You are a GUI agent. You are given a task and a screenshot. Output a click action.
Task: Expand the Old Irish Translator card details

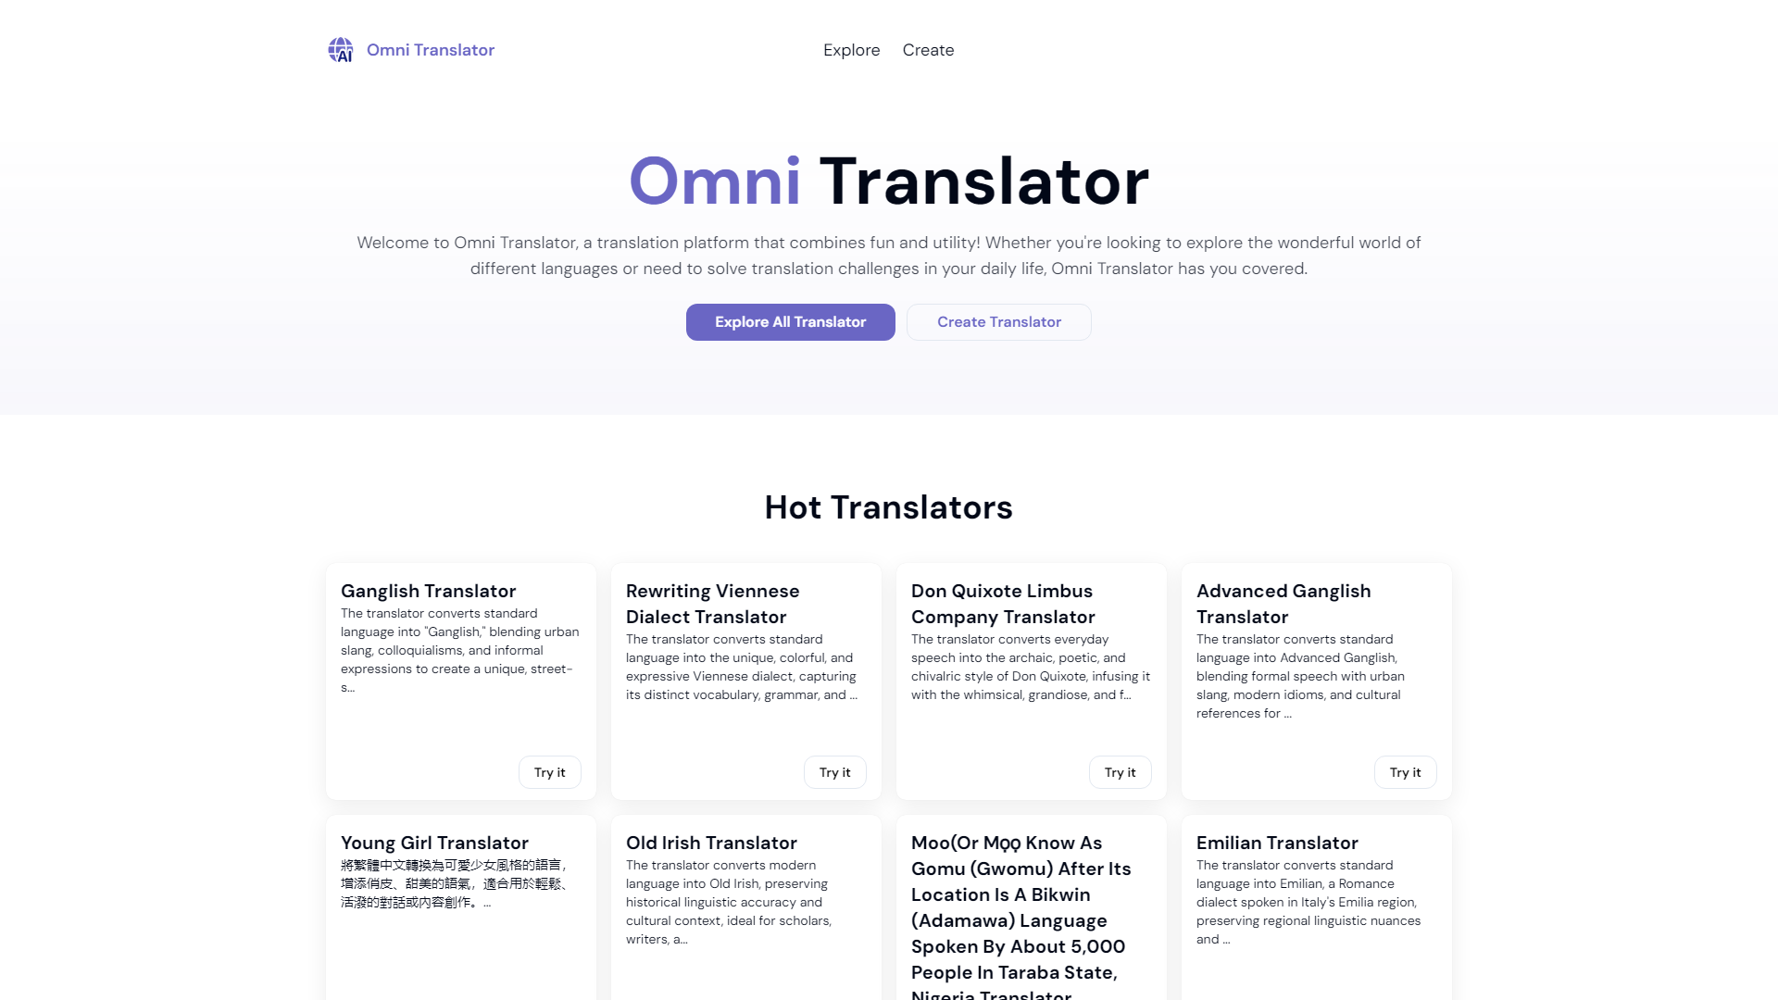710,843
